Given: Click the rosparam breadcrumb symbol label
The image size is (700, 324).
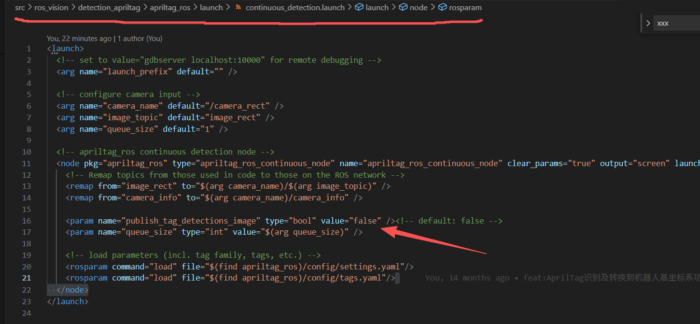Looking at the screenshot, I should (465, 8).
